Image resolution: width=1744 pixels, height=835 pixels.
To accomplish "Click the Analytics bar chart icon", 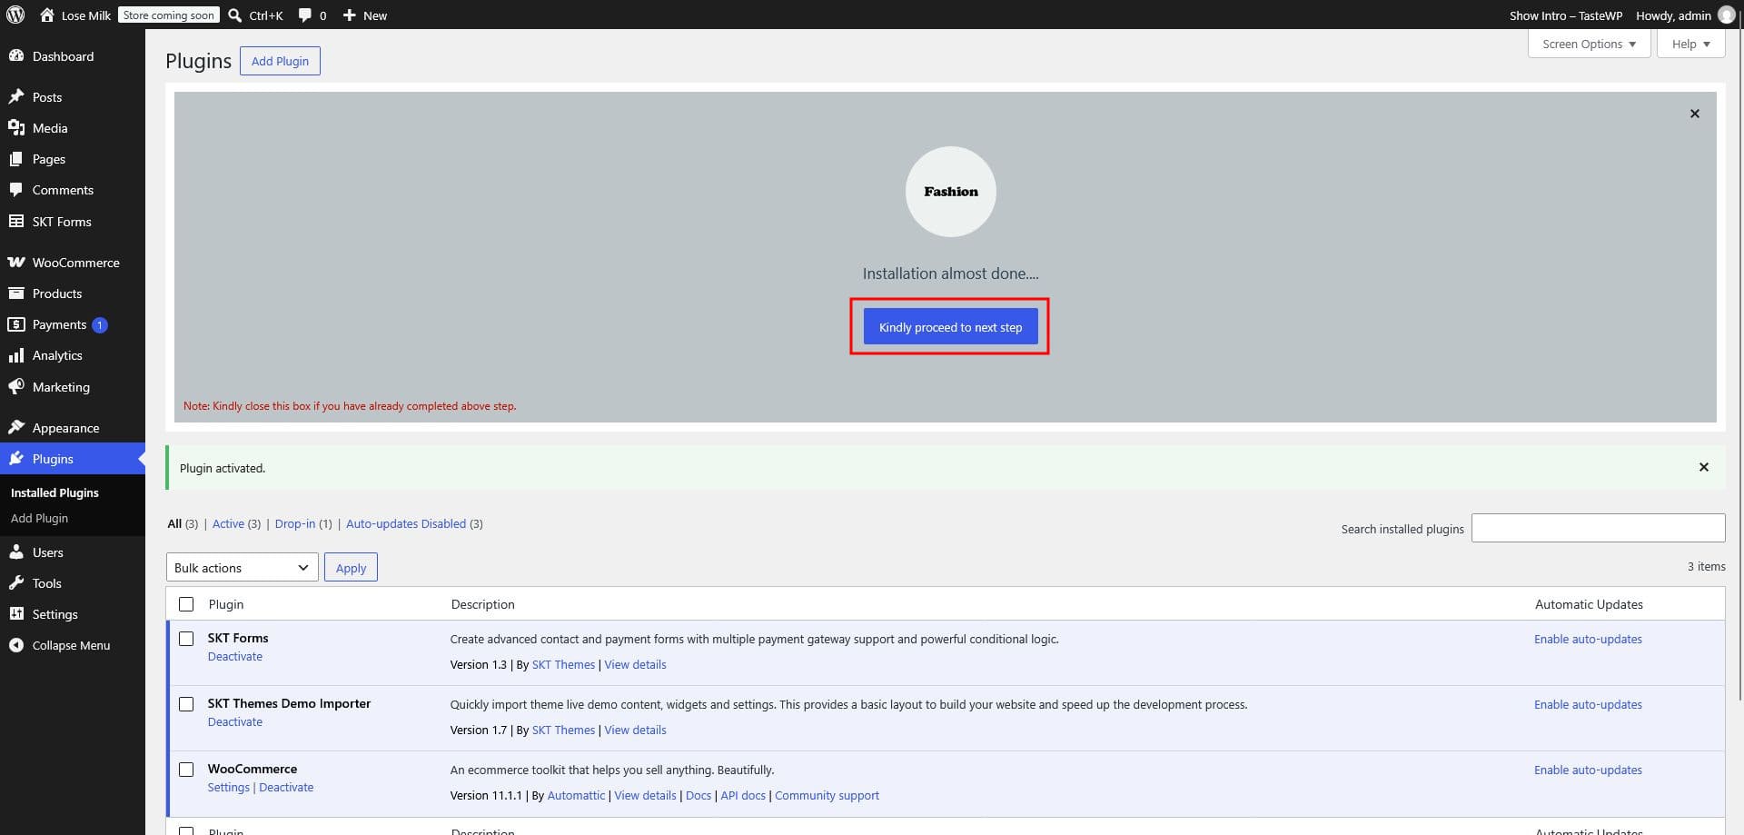I will click(16, 354).
